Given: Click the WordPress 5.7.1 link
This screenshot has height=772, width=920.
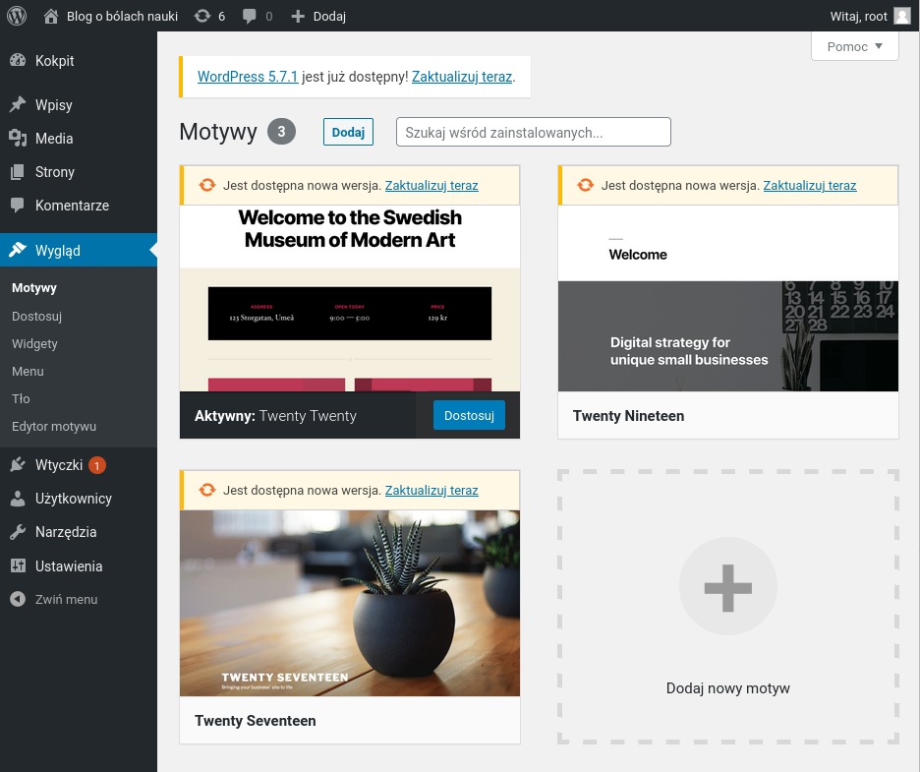Looking at the screenshot, I should click(x=248, y=77).
